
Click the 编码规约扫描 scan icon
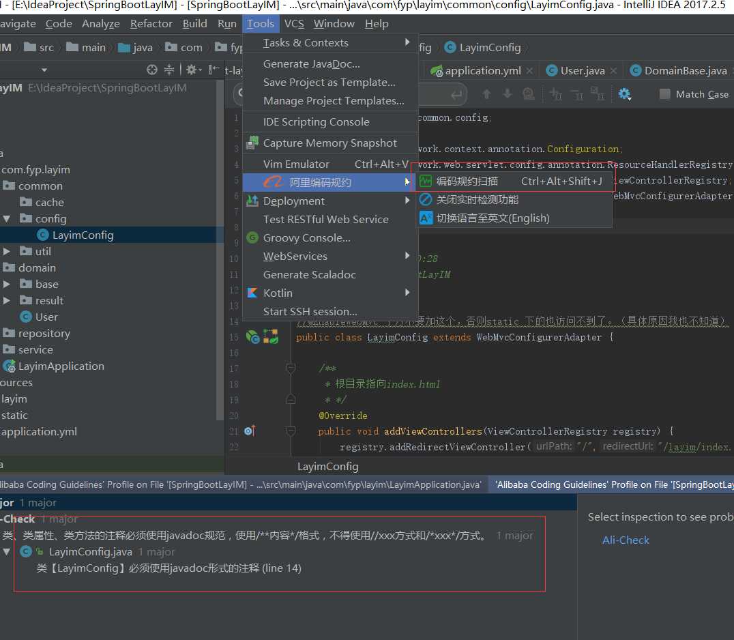[426, 181]
